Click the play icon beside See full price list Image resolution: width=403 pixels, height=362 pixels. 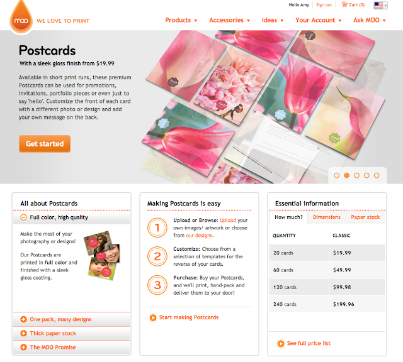[281, 343]
